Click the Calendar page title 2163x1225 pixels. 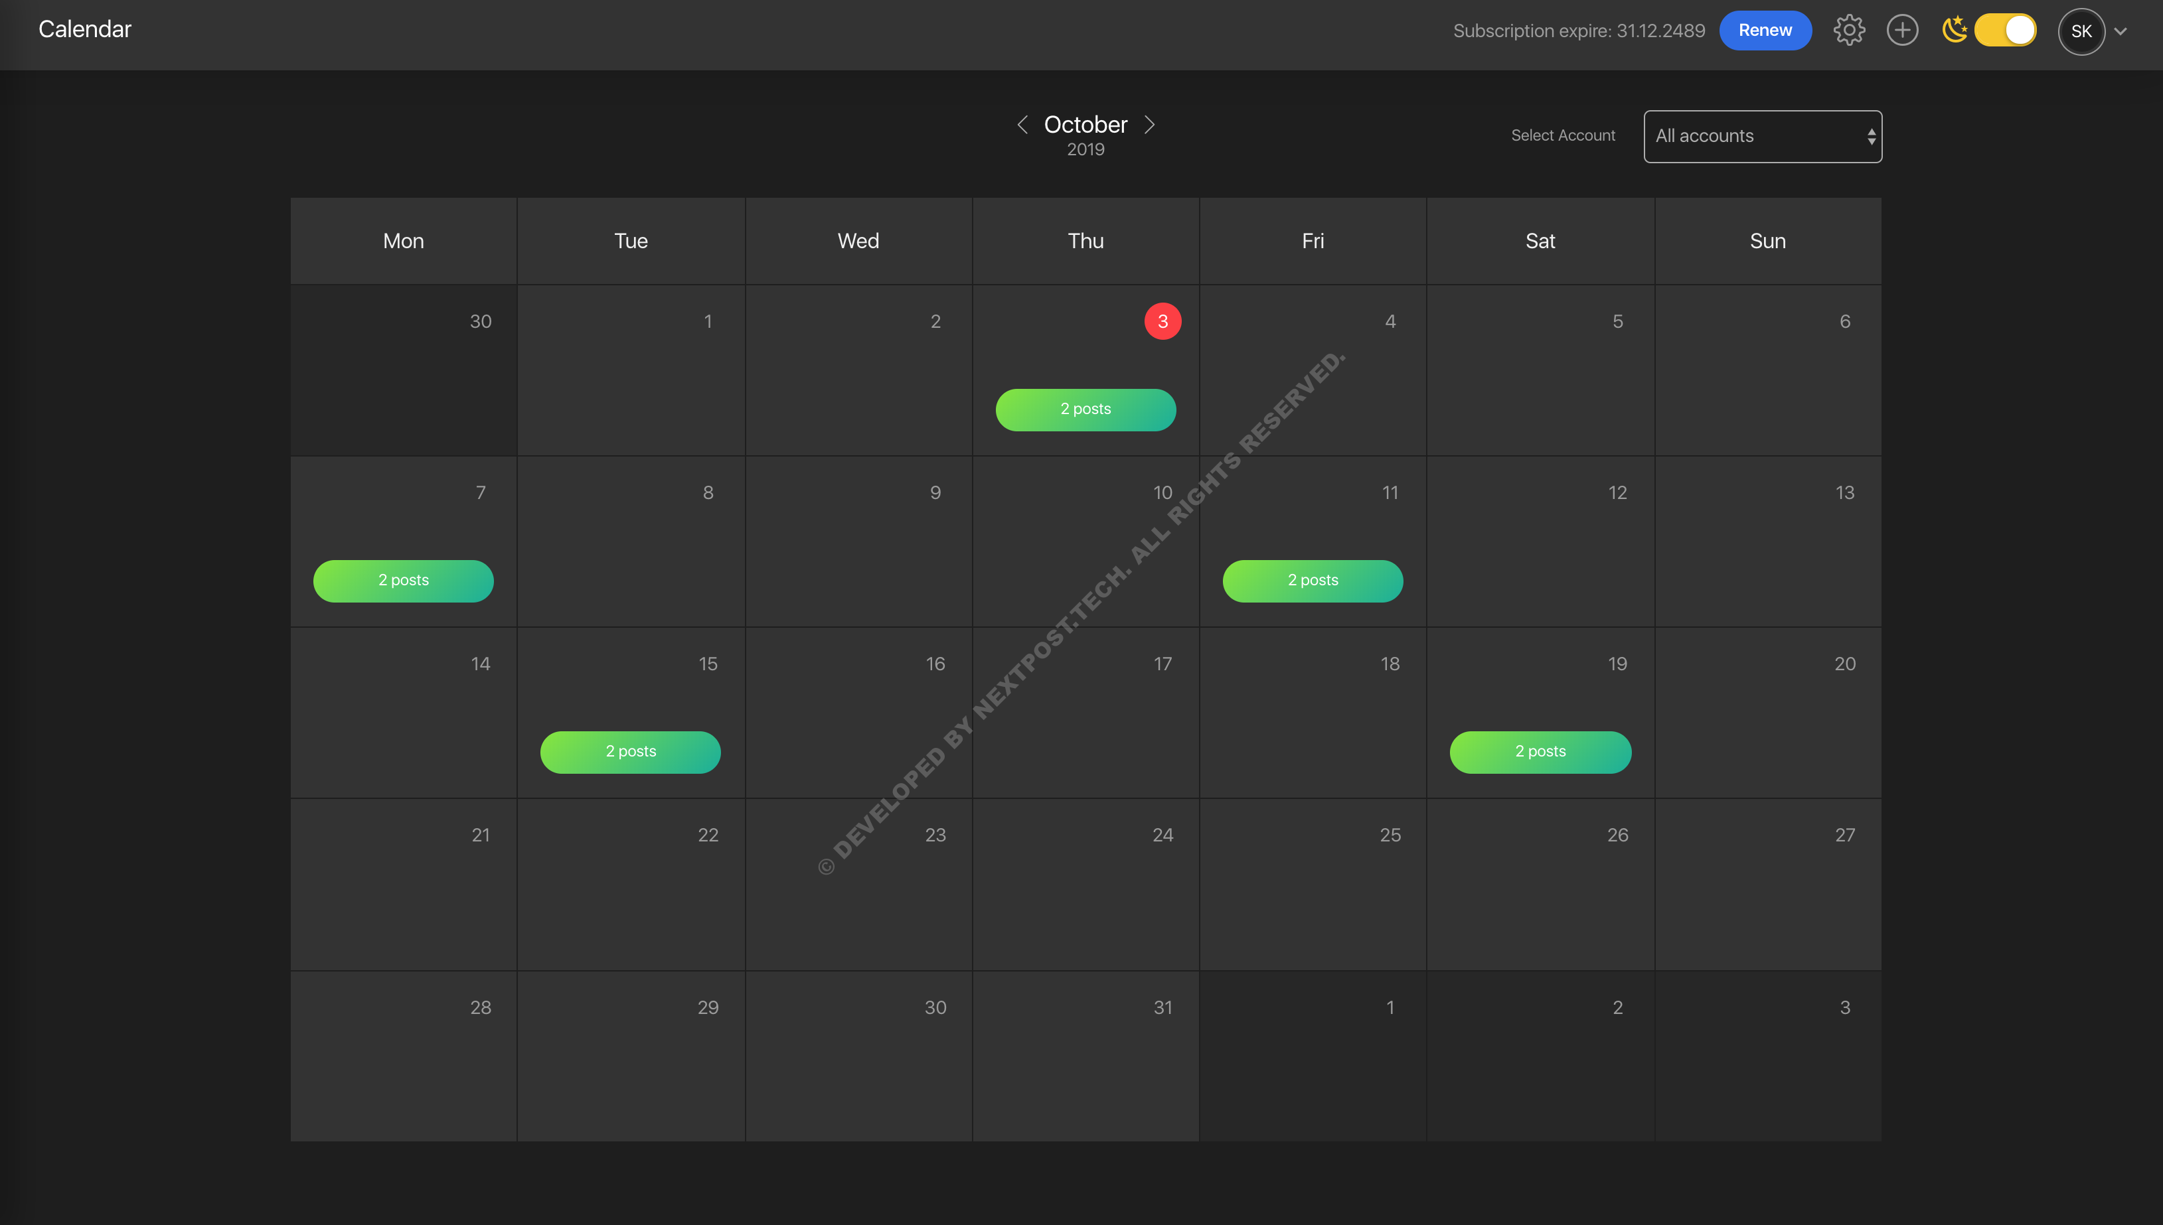click(85, 29)
